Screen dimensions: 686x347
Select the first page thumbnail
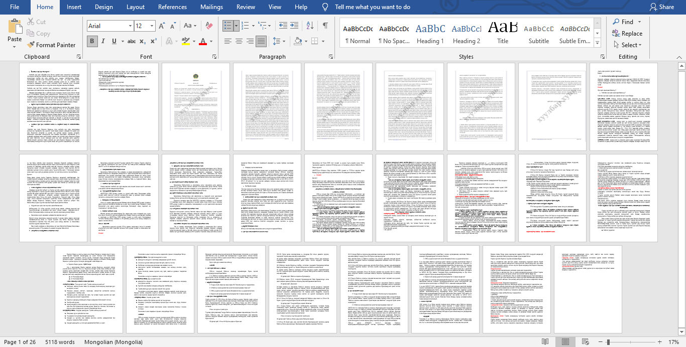tap(53, 106)
